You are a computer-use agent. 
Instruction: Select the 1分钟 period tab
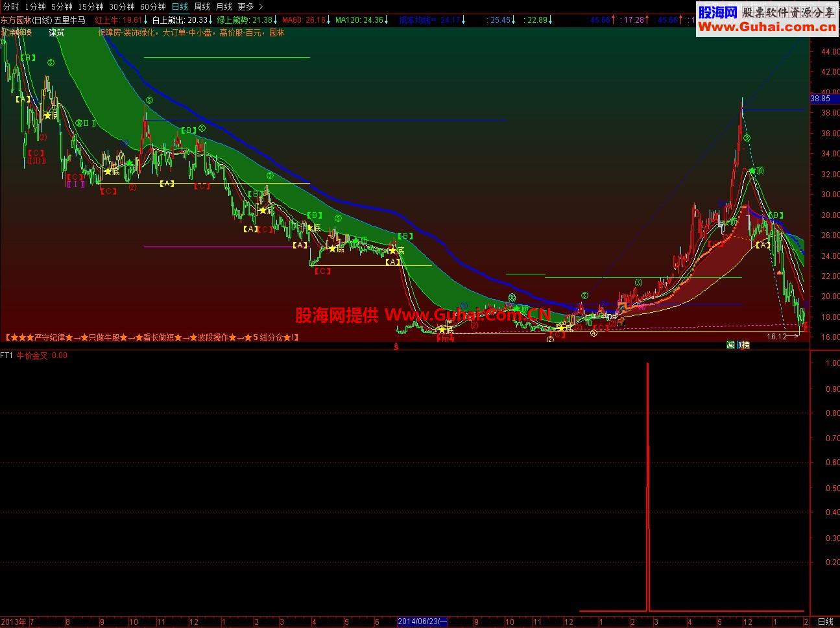click(36, 6)
